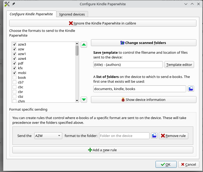Click the calibre tools icon in the title bar
Screen dimensions: 203x172
coord(7,4)
